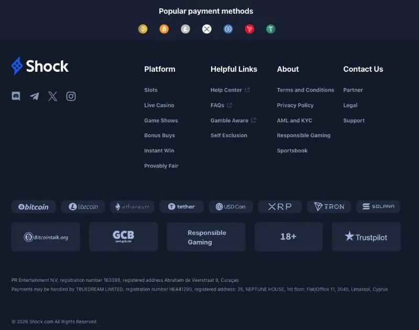Screen dimensions: 419x330
Task: Go to Slots
Action: (151, 90)
